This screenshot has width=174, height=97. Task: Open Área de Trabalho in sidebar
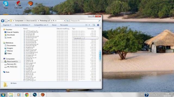(x=13, y=32)
